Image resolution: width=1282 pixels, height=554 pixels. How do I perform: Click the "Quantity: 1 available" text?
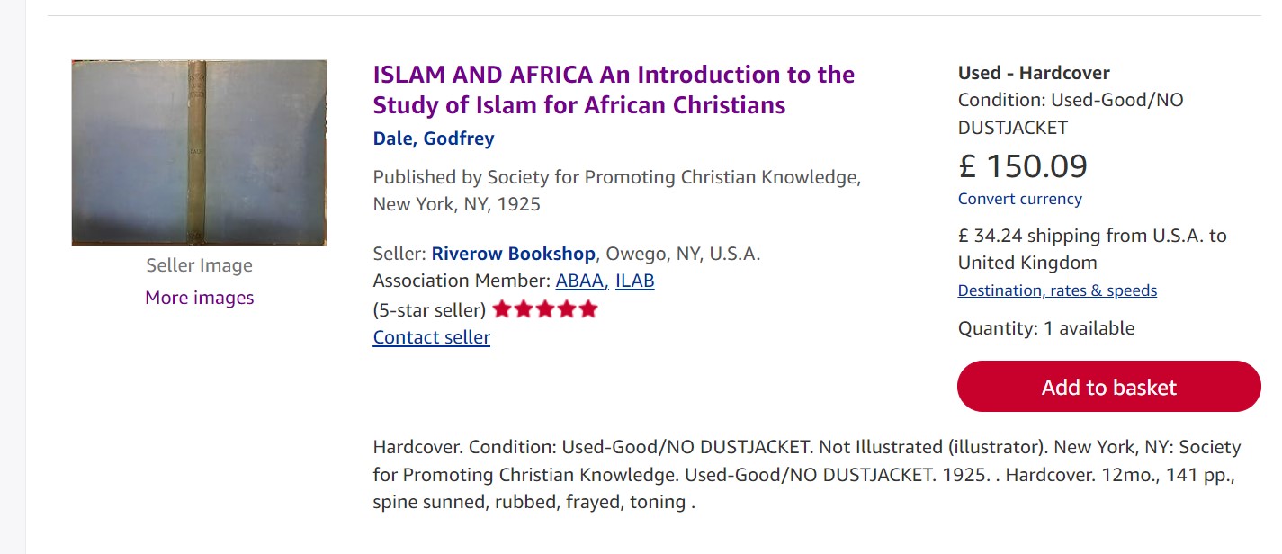click(x=1045, y=328)
